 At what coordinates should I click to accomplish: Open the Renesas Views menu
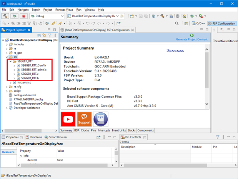click(63, 9)
